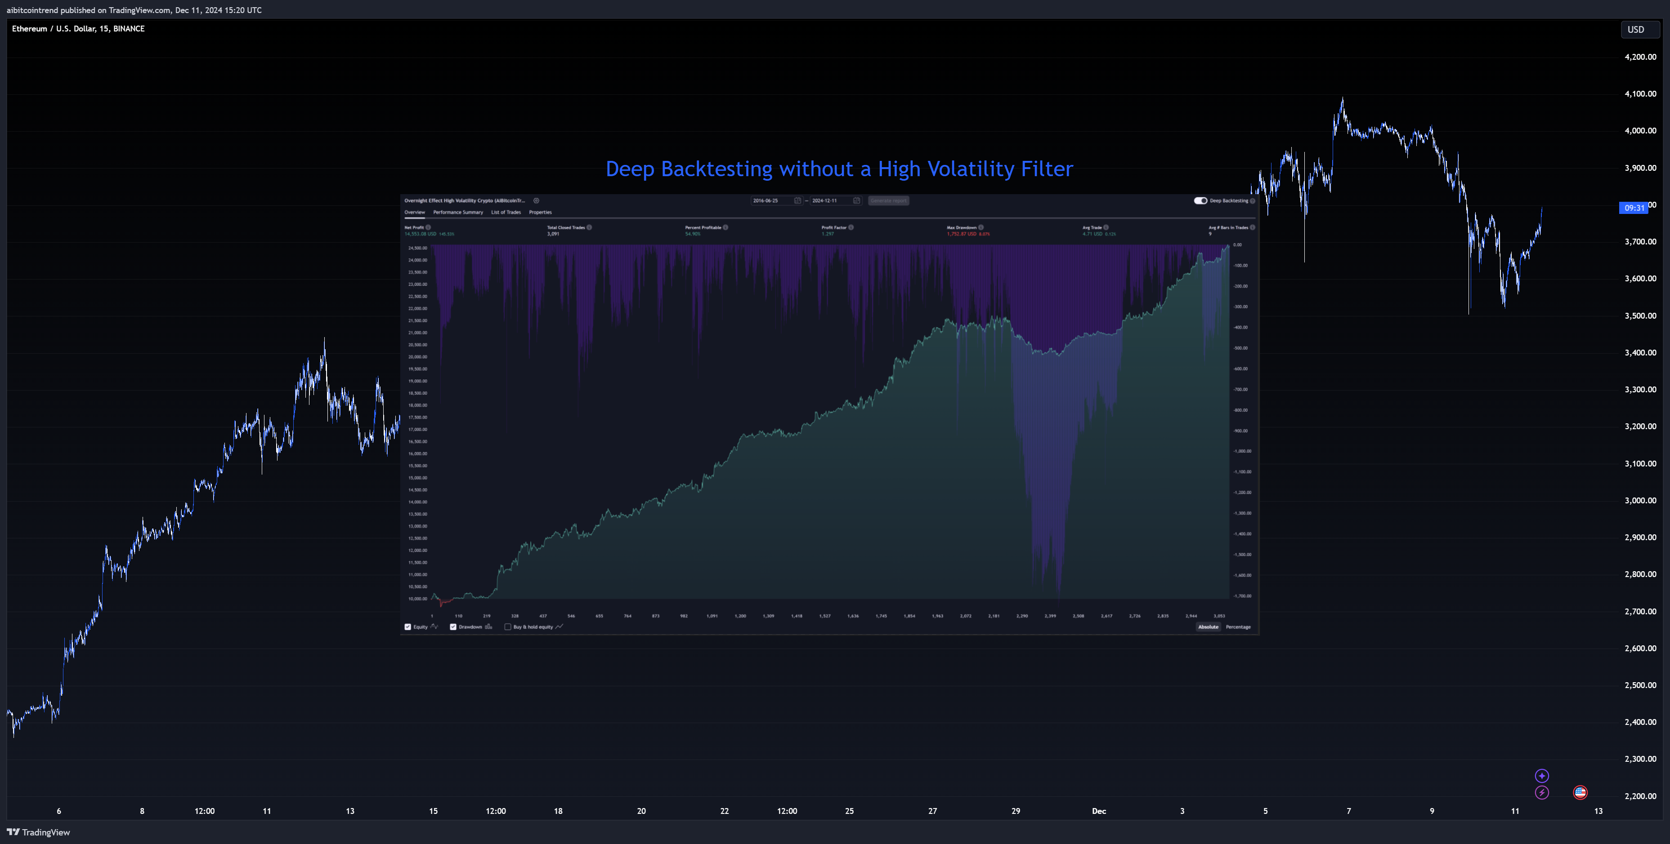Show the Max Drawdown info tooltip

981,227
